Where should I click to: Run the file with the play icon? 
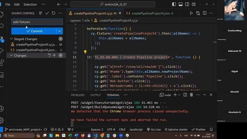[x=191, y=13]
